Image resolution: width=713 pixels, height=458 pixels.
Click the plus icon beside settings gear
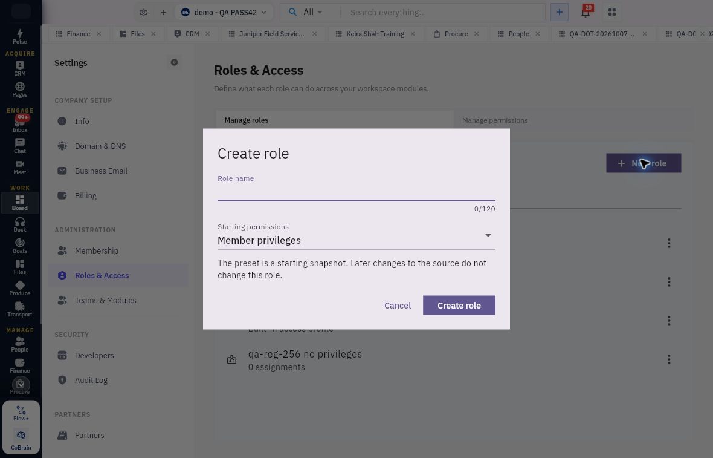tap(163, 12)
